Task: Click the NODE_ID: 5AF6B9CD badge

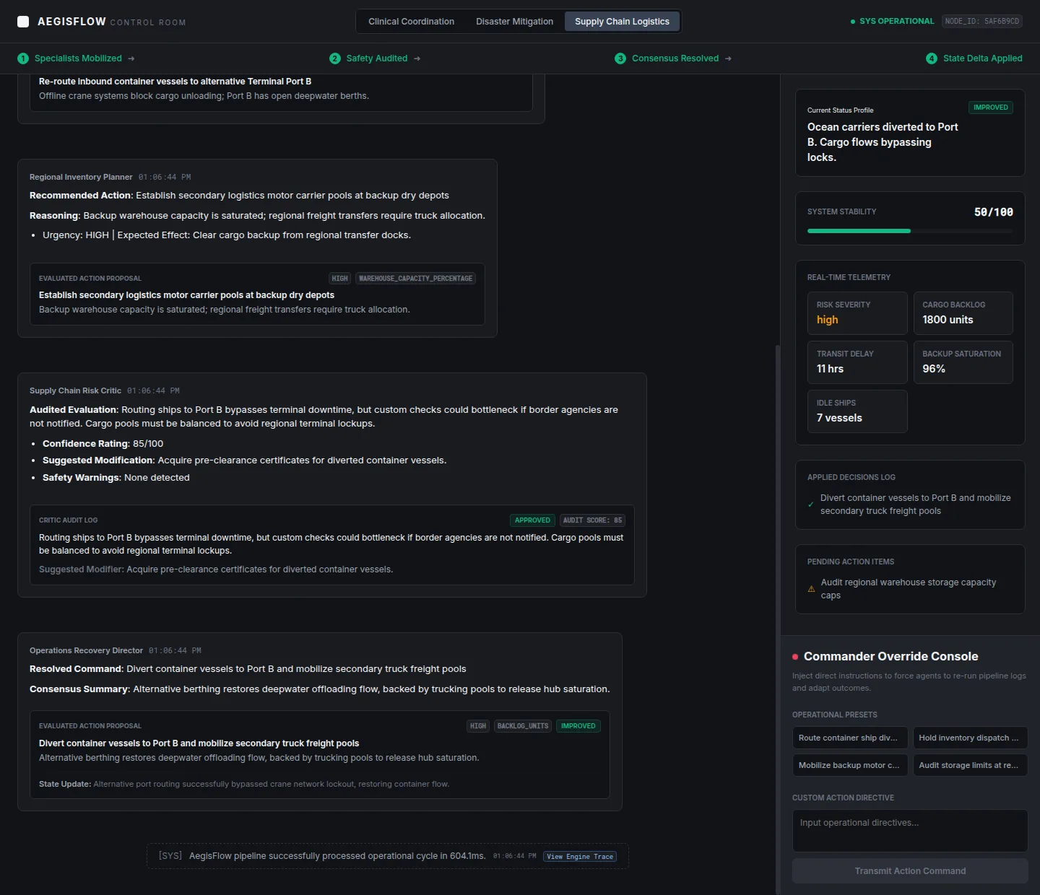Action: pyautogui.click(x=982, y=22)
